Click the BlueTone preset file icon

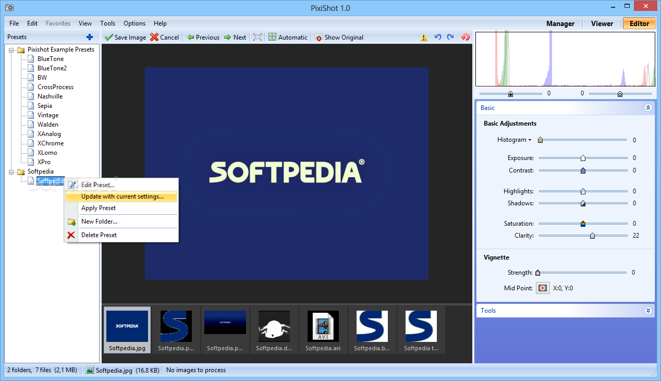coord(31,59)
